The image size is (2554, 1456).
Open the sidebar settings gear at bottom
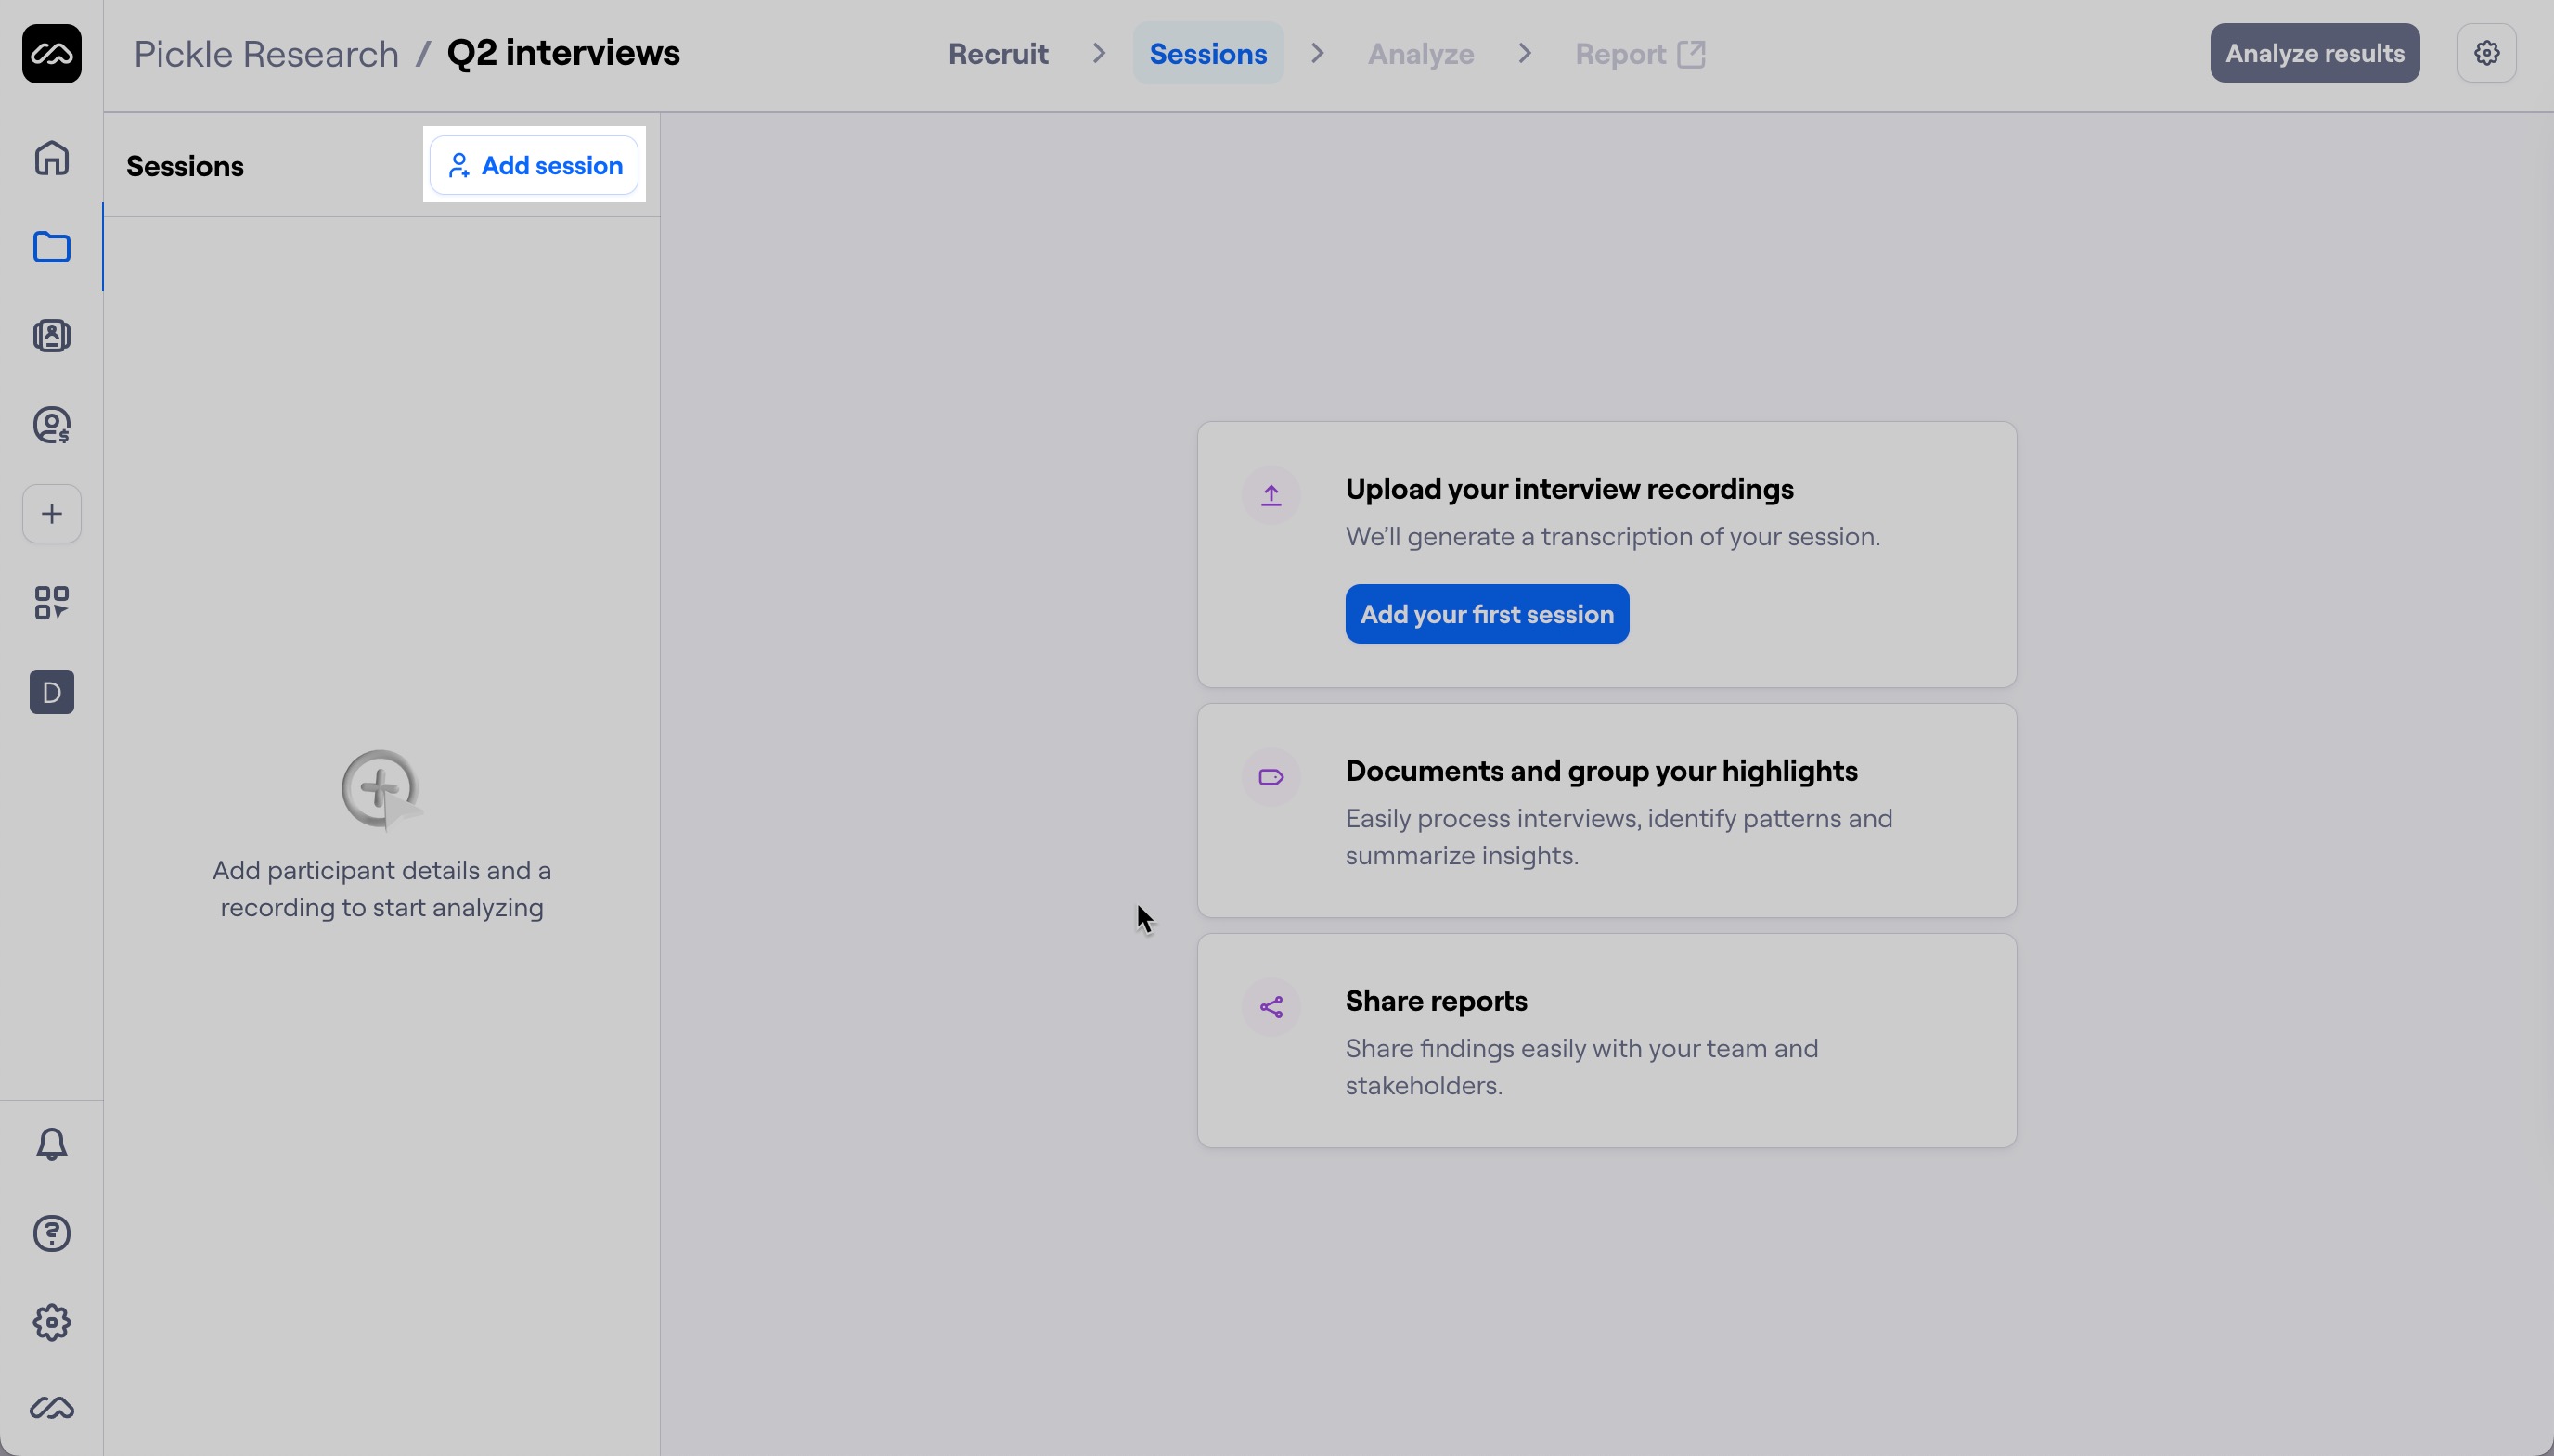coord(51,1322)
